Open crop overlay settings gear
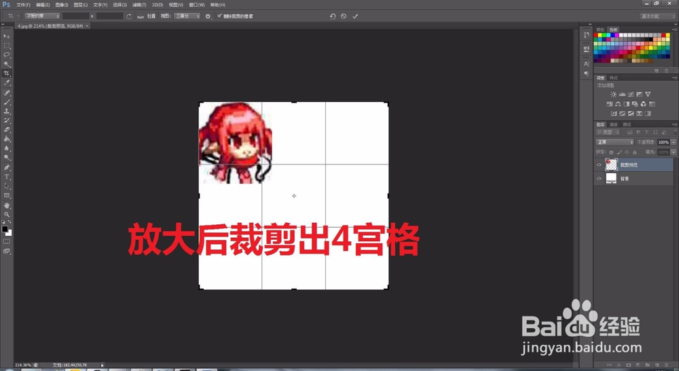679x371 pixels. pyautogui.click(x=208, y=16)
